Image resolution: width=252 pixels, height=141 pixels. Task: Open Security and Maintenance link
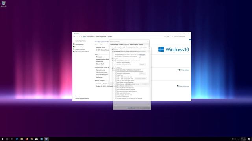[x=82, y=98]
